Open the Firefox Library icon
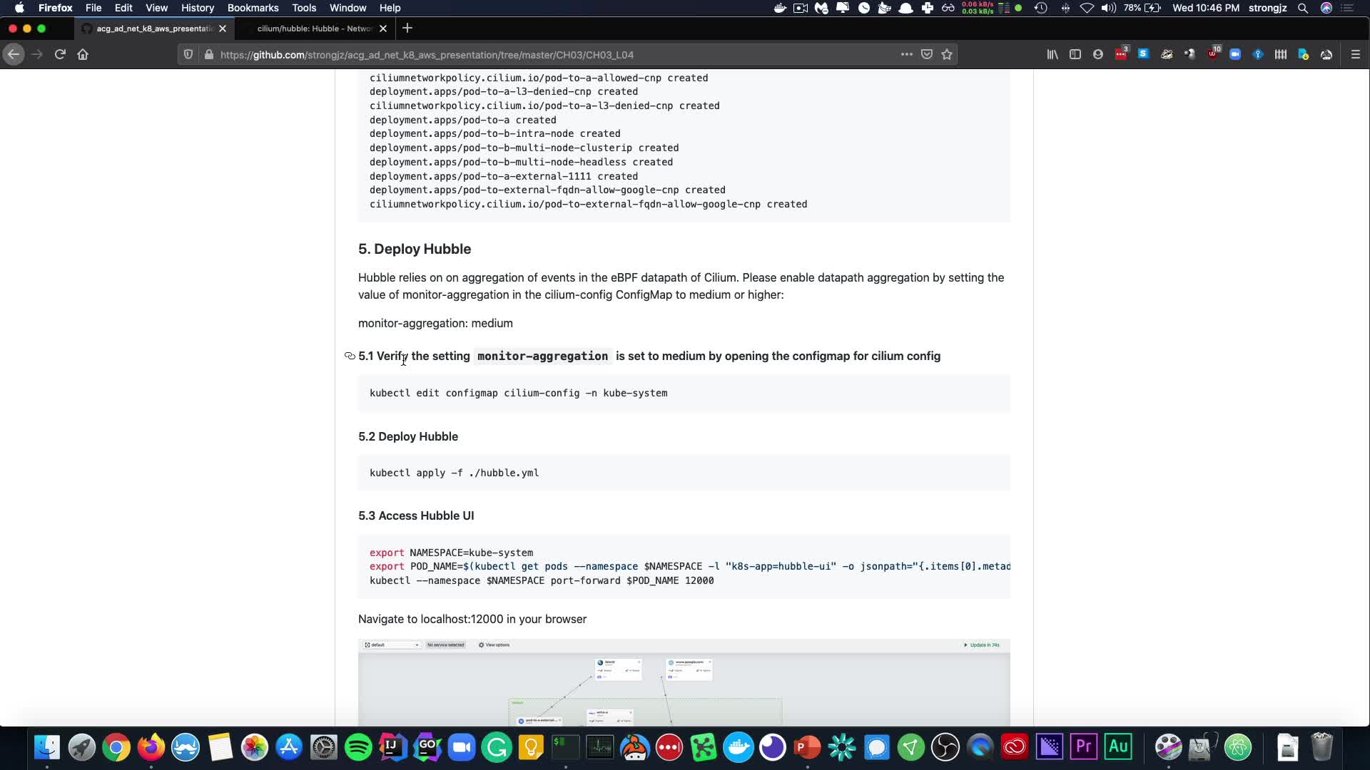 1052,54
